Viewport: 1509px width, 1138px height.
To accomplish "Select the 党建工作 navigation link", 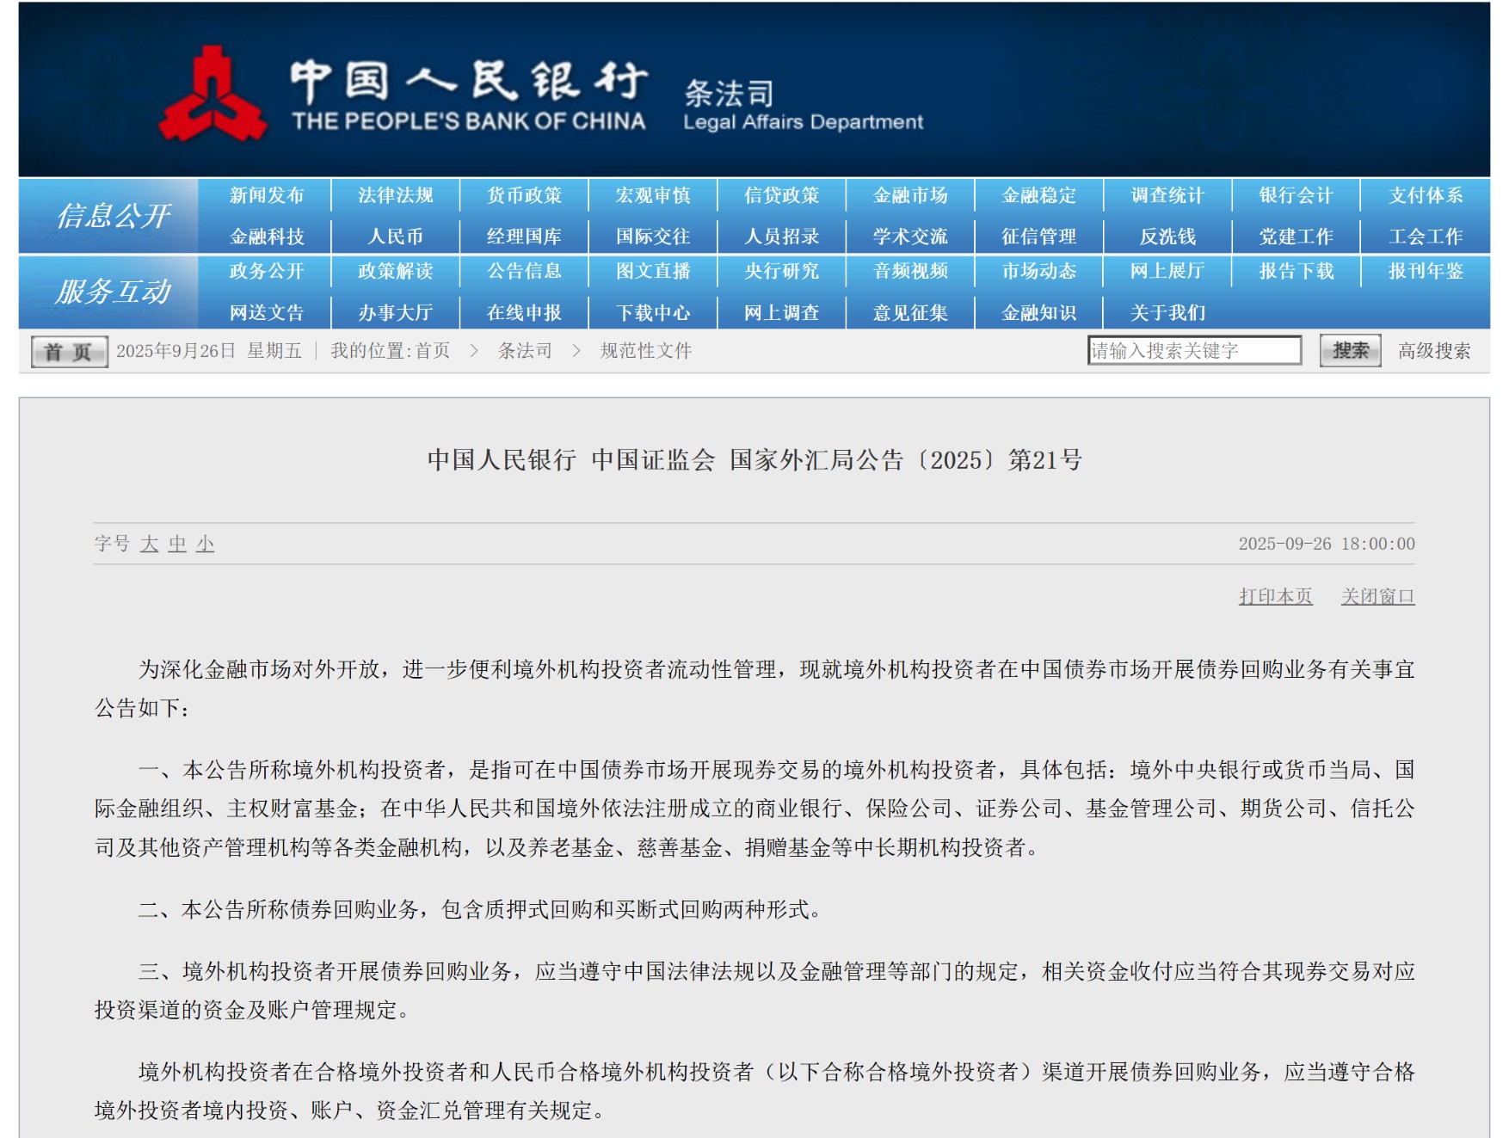I will tap(1297, 237).
